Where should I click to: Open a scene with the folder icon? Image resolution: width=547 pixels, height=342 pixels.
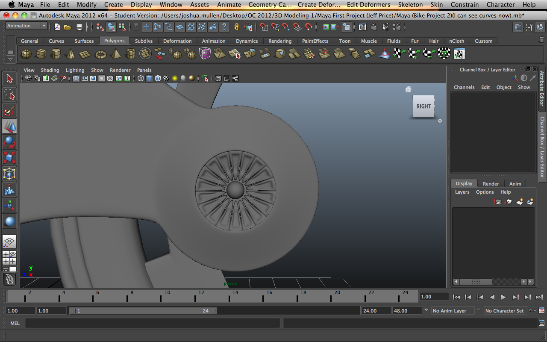coord(68,27)
